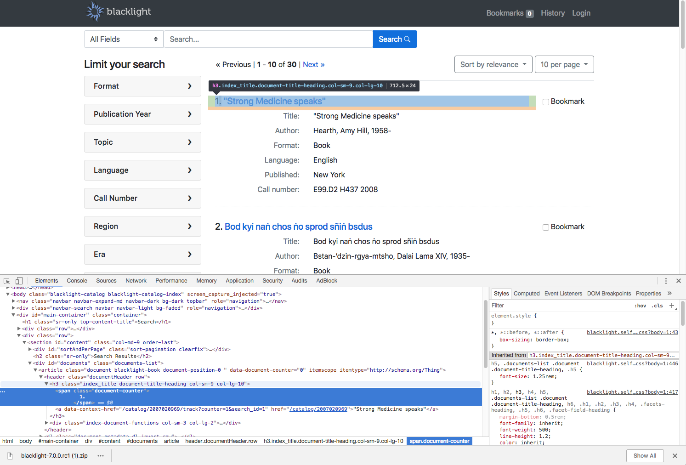Close the downloads bar
The height and width of the screenshot is (465, 686).
675,456
